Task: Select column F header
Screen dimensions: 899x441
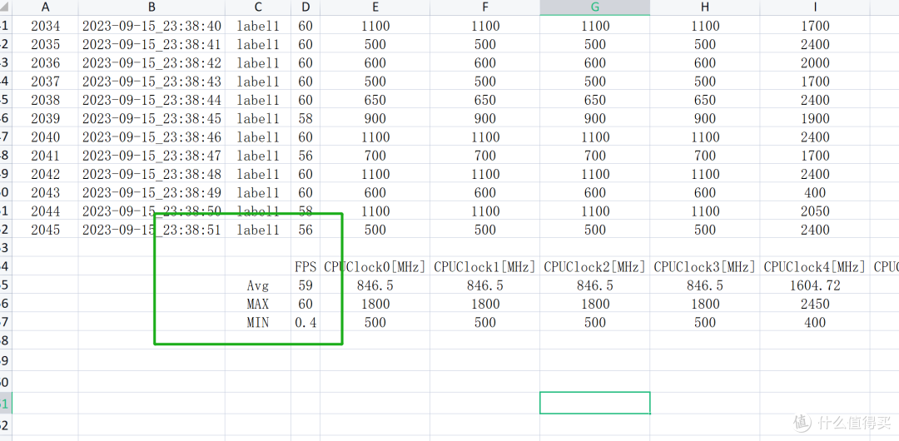Action: pyautogui.click(x=485, y=7)
